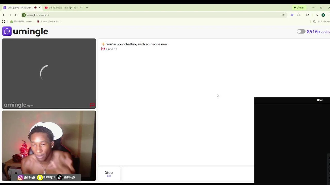Switch to the Umingle Video Chat tab
The width and height of the screenshot is (330, 185).
(x=20, y=8)
